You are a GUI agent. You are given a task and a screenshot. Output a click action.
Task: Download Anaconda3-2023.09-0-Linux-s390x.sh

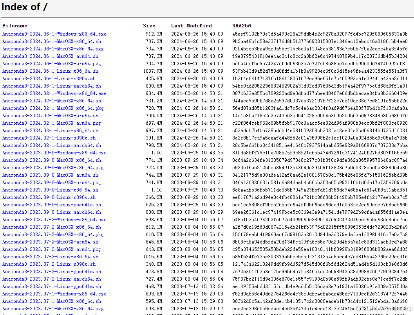(49, 197)
